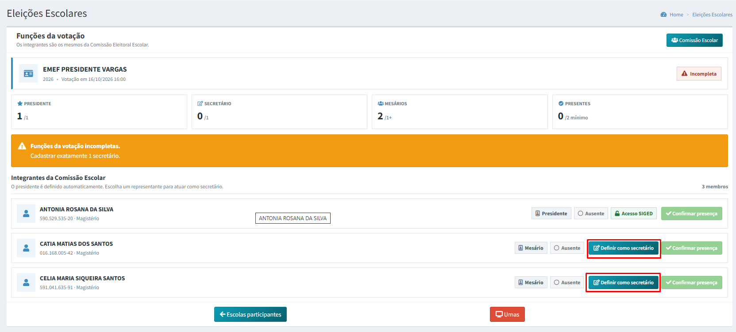736x332 pixels.
Task: Click the Presidente star icon
Action: click(20, 103)
